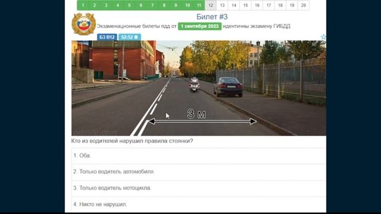
Task: Click the favorite star icon
Action: tap(323, 37)
